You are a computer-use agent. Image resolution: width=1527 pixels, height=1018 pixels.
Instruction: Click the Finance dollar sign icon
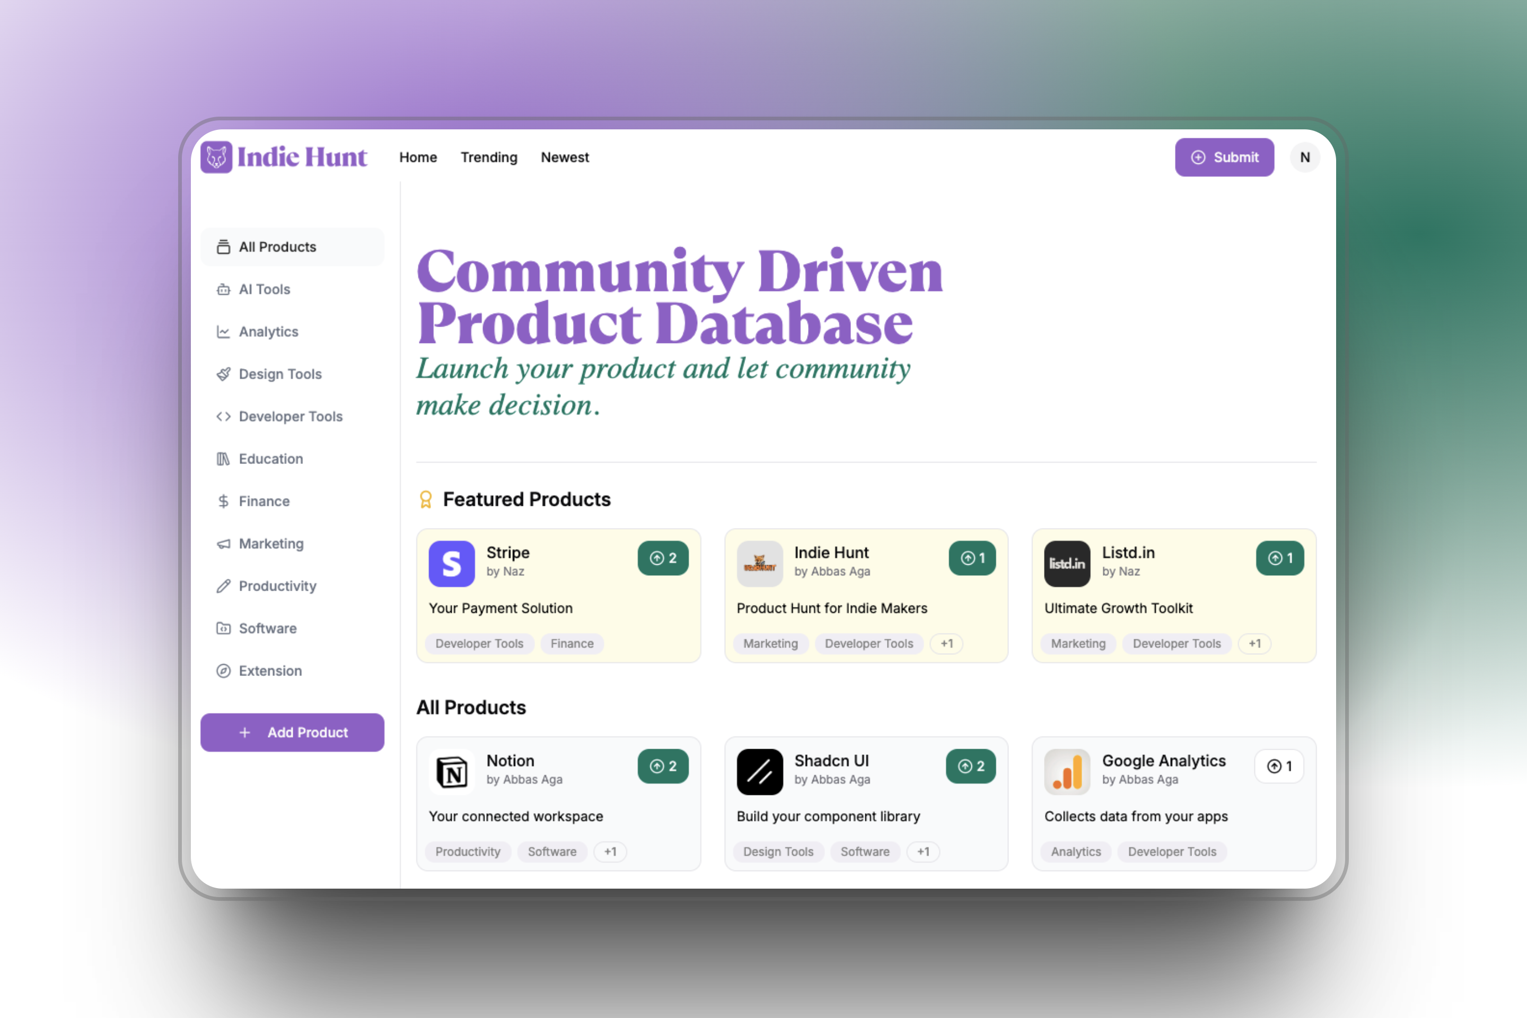coord(223,501)
